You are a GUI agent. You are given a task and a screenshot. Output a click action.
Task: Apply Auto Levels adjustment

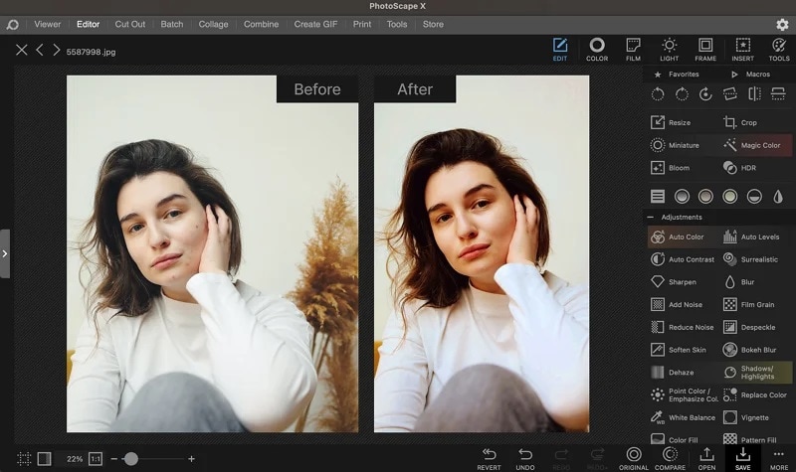pos(751,236)
